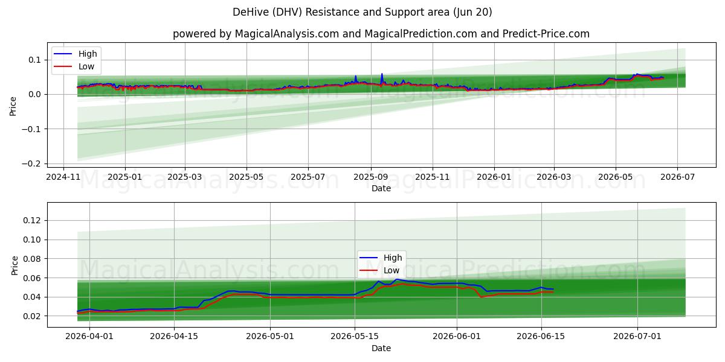Click the top chart x-axis label '2026-05'
The image size is (725, 362).
click(x=616, y=178)
